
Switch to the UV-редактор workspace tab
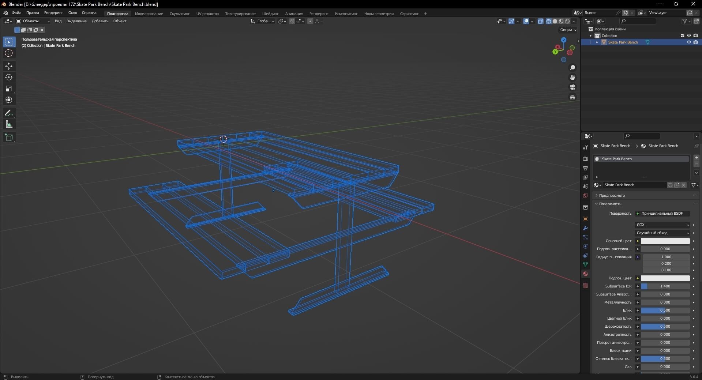207,14
